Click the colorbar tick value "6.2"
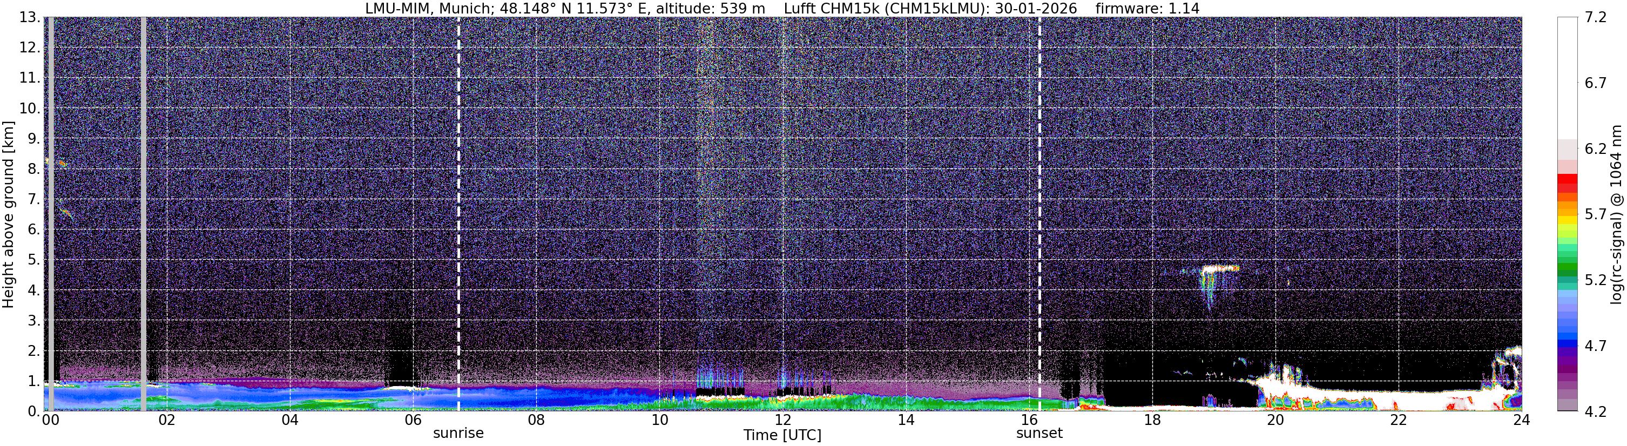This screenshot has width=1627, height=446. (1596, 149)
